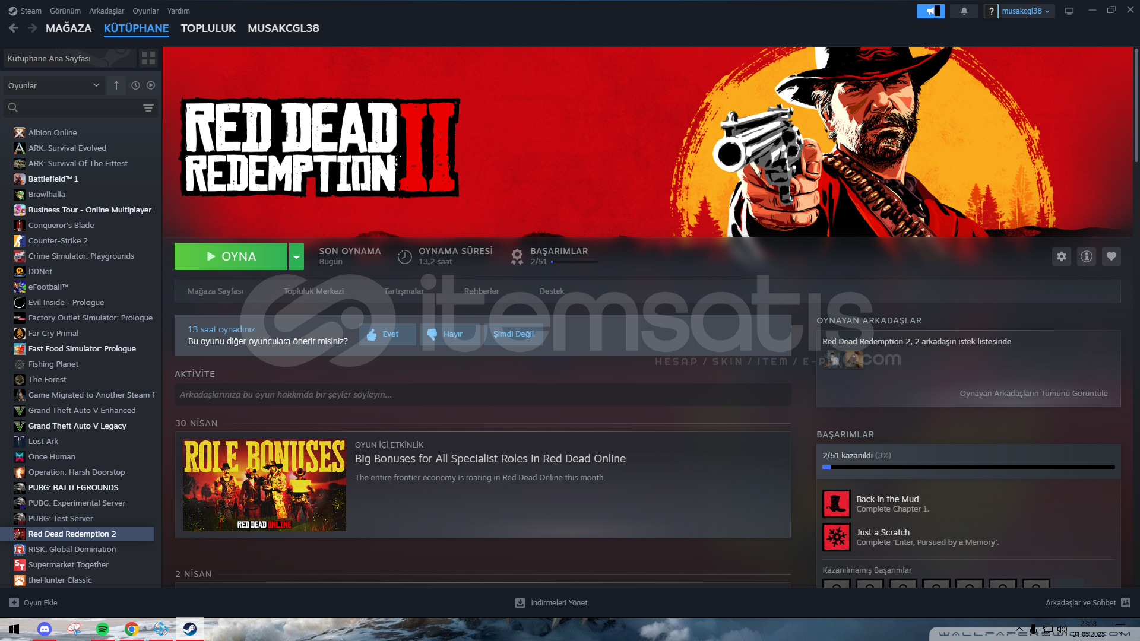This screenshot has height=641, width=1140.
Task: Open the Oyunlar menu
Action: (x=145, y=11)
